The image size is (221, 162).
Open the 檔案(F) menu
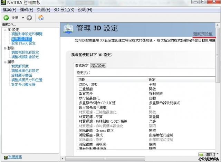[x=9, y=10]
